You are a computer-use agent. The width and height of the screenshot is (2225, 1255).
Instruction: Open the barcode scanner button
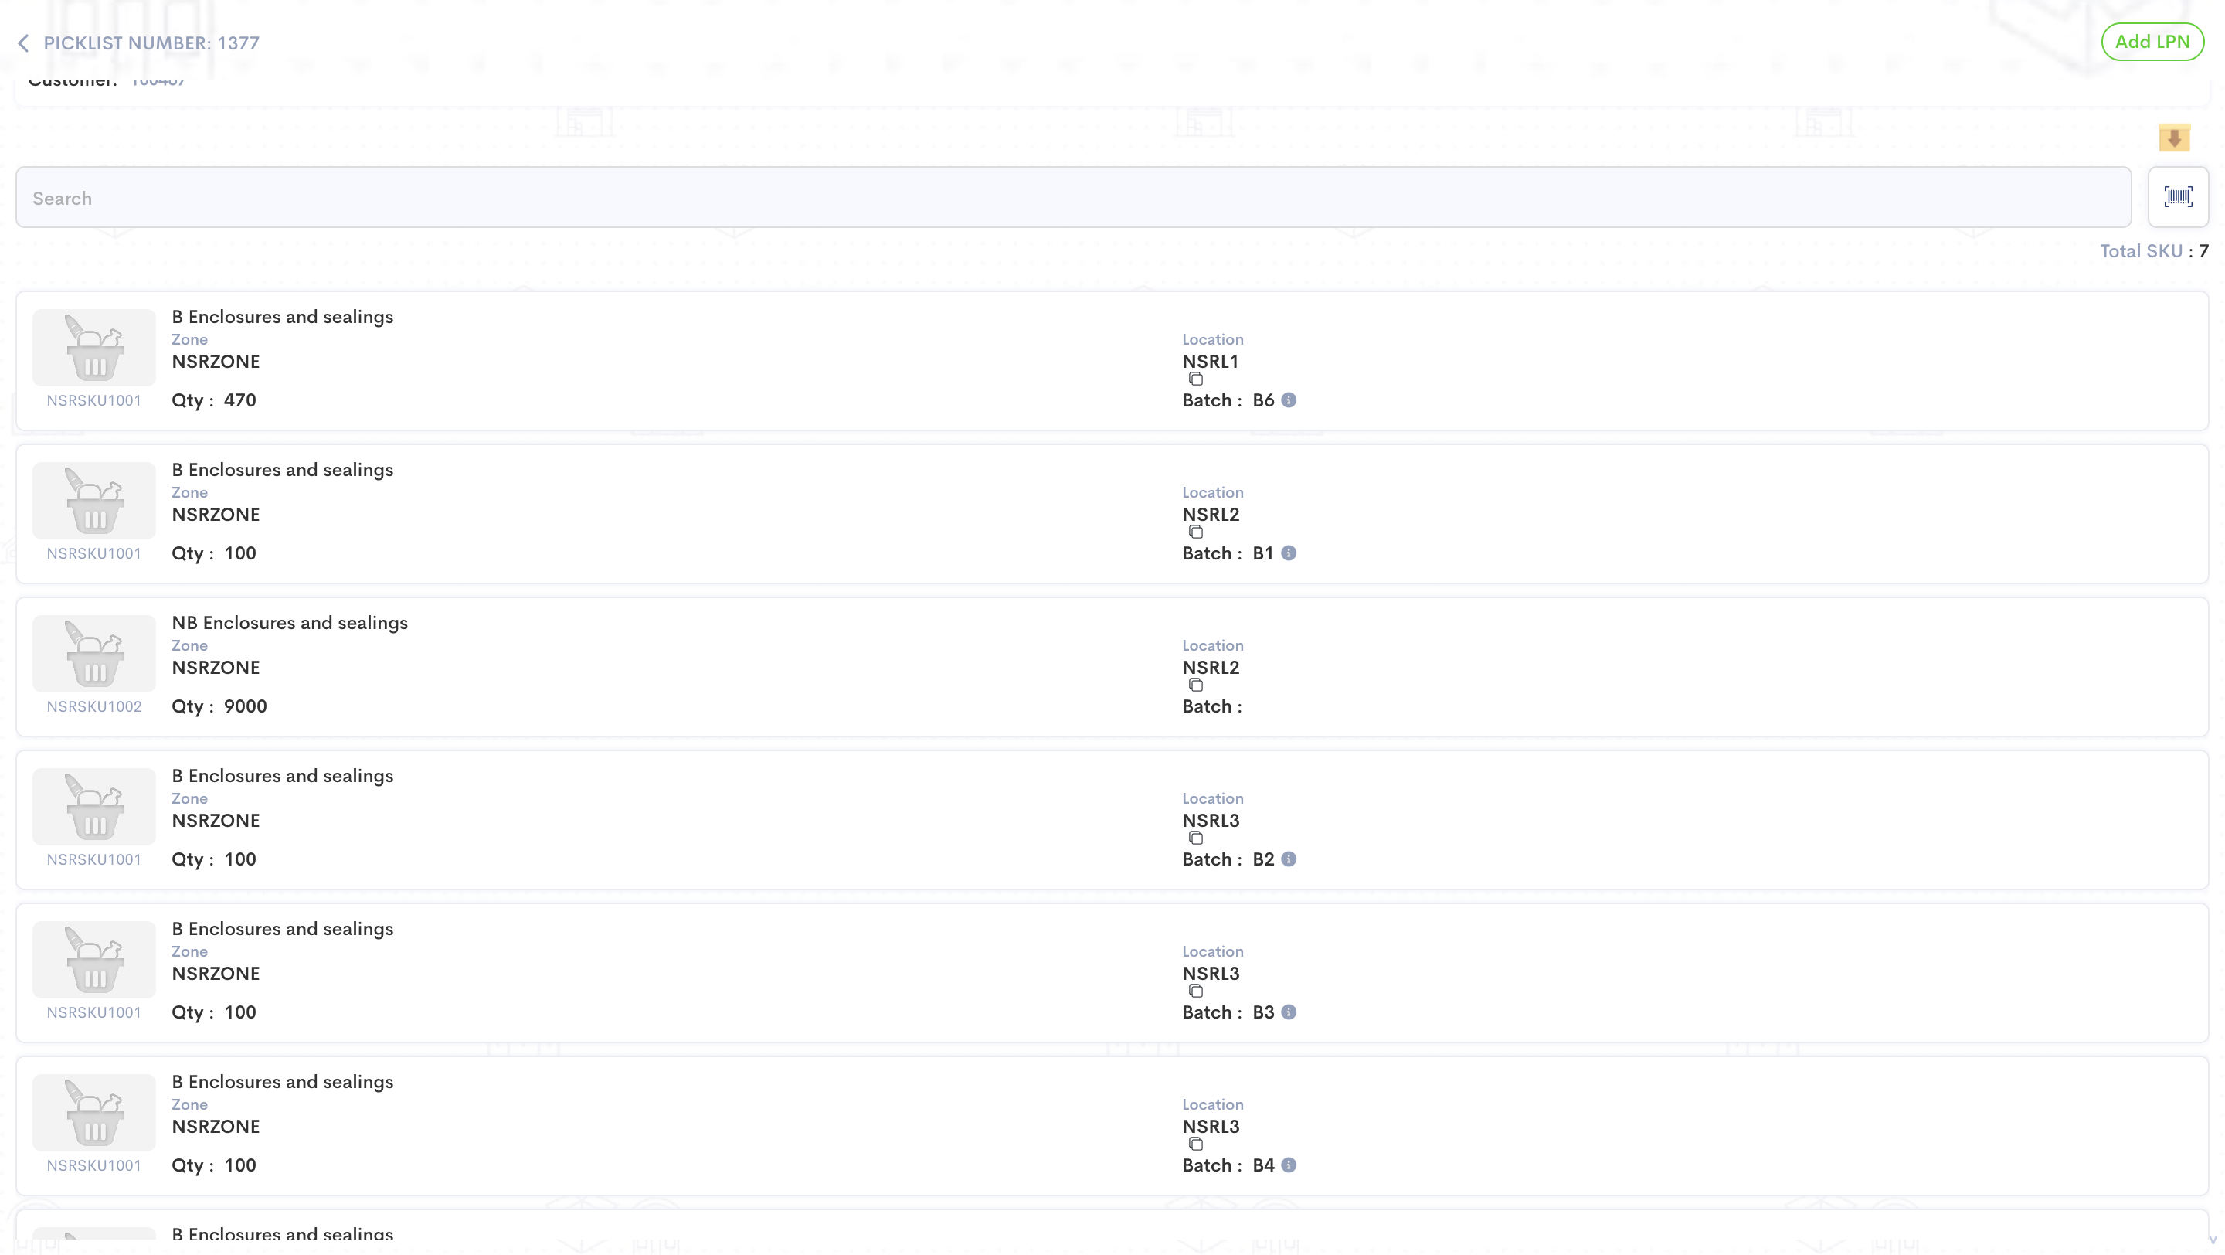(x=2178, y=198)
